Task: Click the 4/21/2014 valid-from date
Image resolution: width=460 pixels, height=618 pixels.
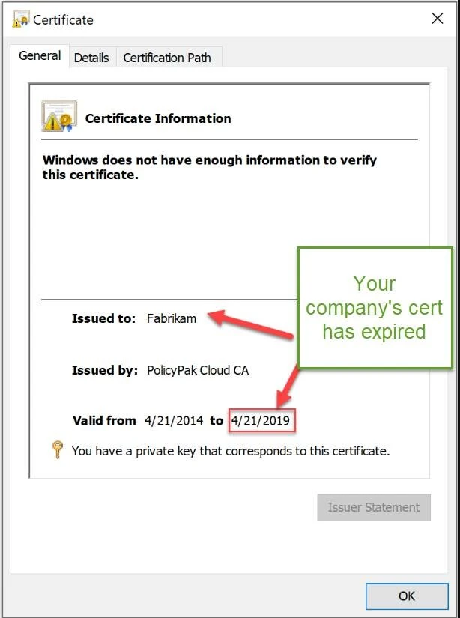Action: [x=174, y=421]
